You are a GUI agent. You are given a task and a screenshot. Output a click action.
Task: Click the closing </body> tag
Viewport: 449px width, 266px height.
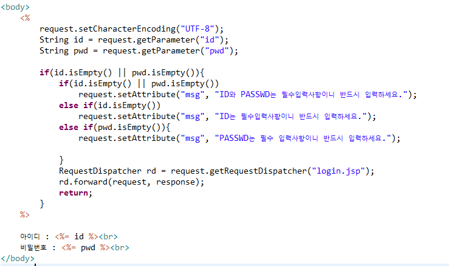click(x=18, y=258)
